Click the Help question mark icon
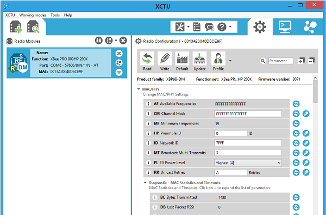Viewport: 326px width, 215px height. 222,27
